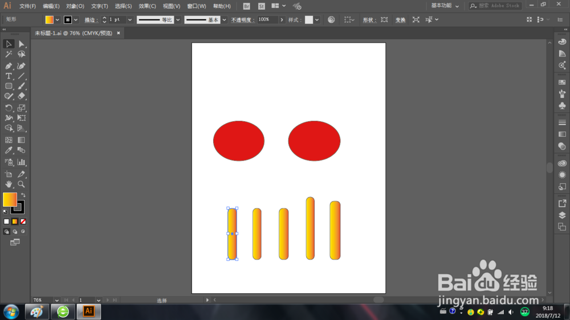Select the Eraser tool
The height and width of the screenshot is (320, 570).
[x=22, y=96]
